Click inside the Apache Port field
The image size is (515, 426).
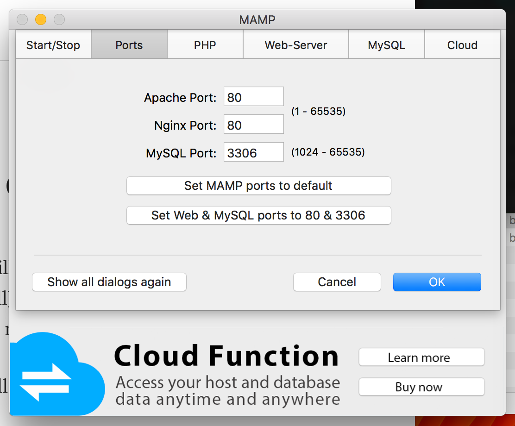coord(253,96)
